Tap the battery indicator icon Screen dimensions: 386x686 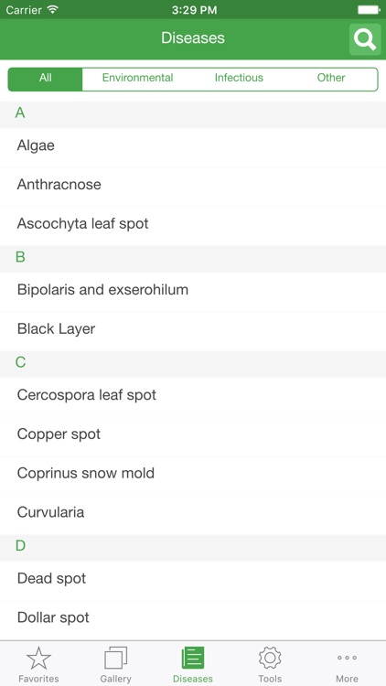pos(369,10)
